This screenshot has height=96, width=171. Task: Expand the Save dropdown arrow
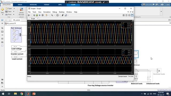14,11
